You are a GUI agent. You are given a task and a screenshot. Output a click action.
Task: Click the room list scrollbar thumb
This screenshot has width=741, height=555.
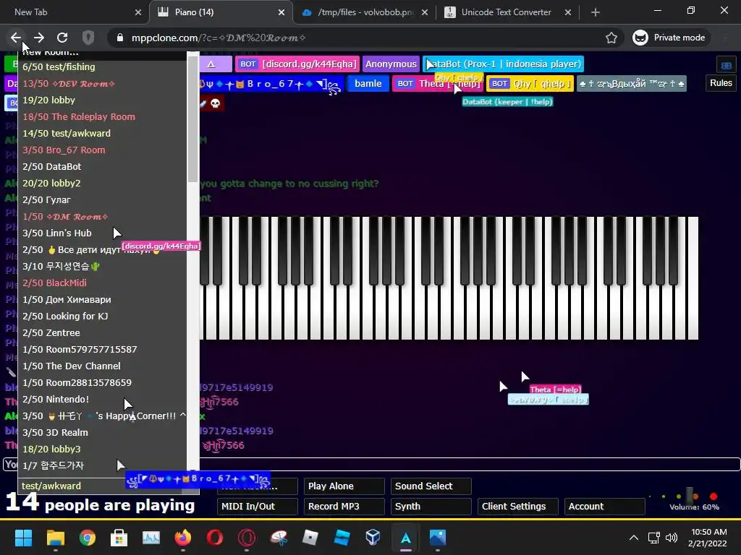pyautogui.click(x=192, y=119)
